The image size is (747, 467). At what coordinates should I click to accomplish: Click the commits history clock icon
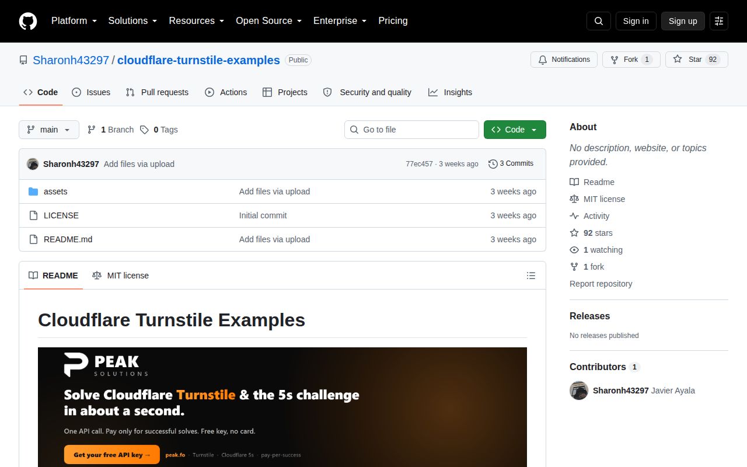[493, 164]
